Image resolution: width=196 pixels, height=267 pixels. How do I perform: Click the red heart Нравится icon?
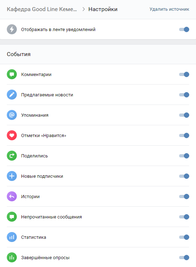coord(12,135)
